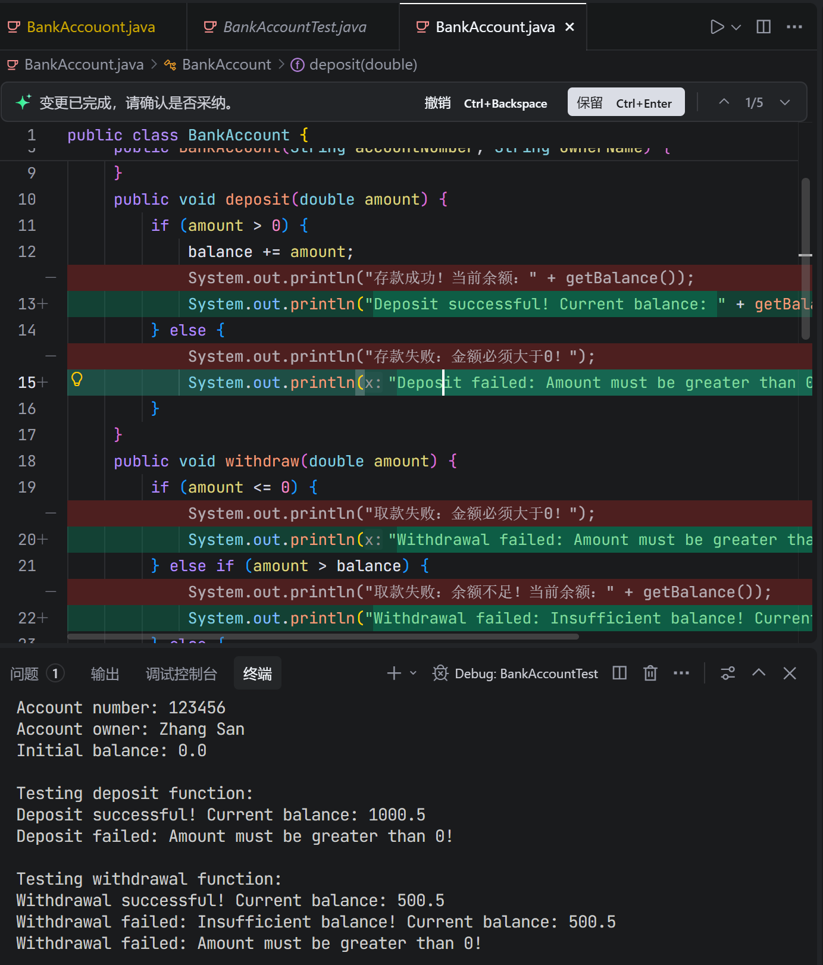Click the Run Java play icon
Image resolution: width=823 pixels, height=965 pixels.
pyautogui.click(x=716, y=27)
